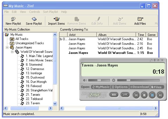This screenshot has height=119, width=168.
Task: Sort playlist by Time column header
Action: pos(141,35)
